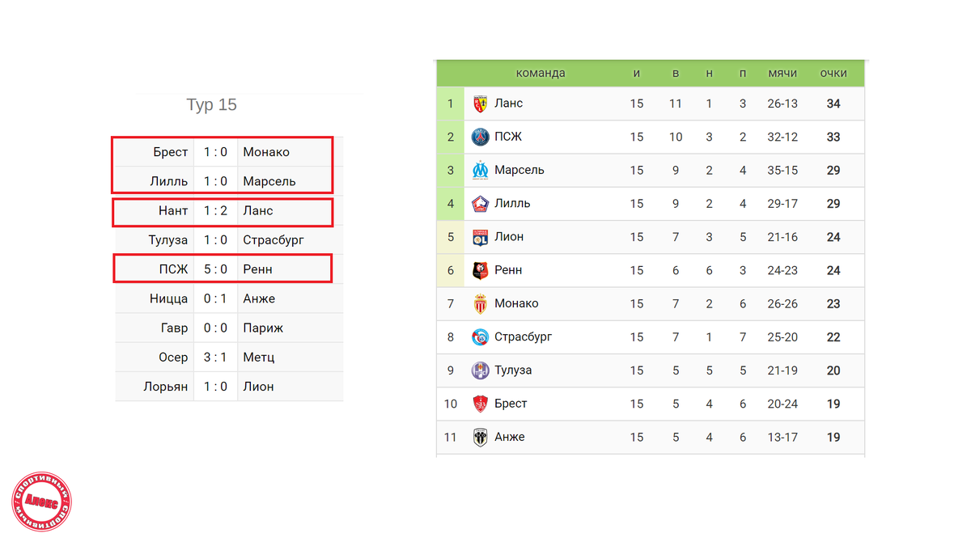Select the Лорьян 1 : 0 Лион match row

(x=229, y=387)
